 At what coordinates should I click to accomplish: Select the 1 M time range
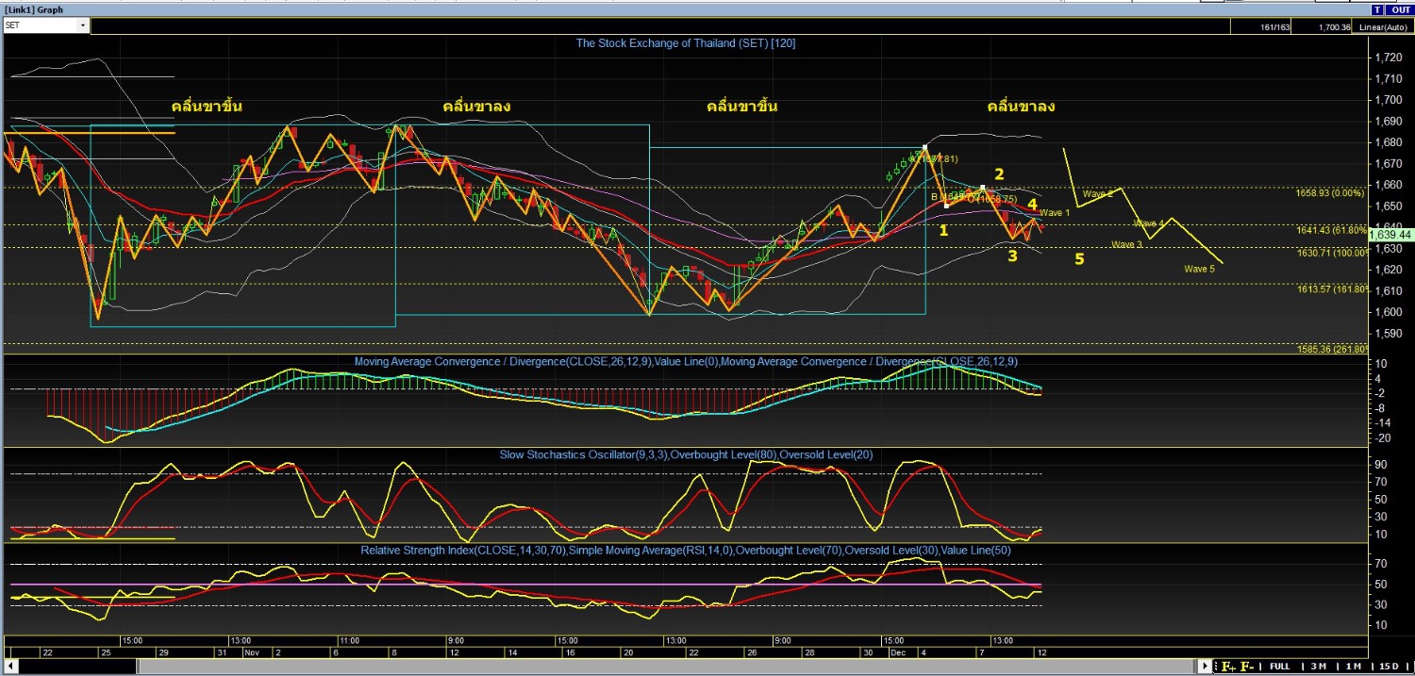coord(1354,667)
